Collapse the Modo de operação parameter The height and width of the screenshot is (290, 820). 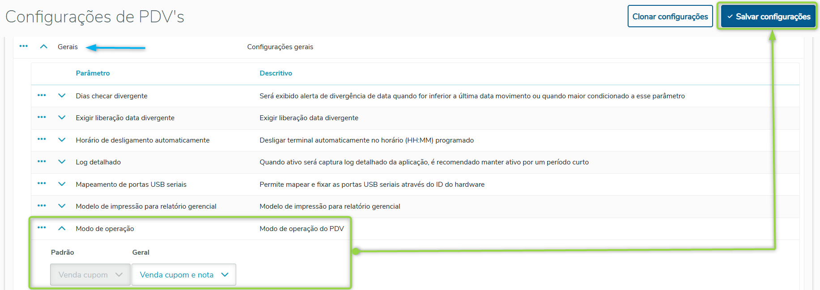(62, 228)
